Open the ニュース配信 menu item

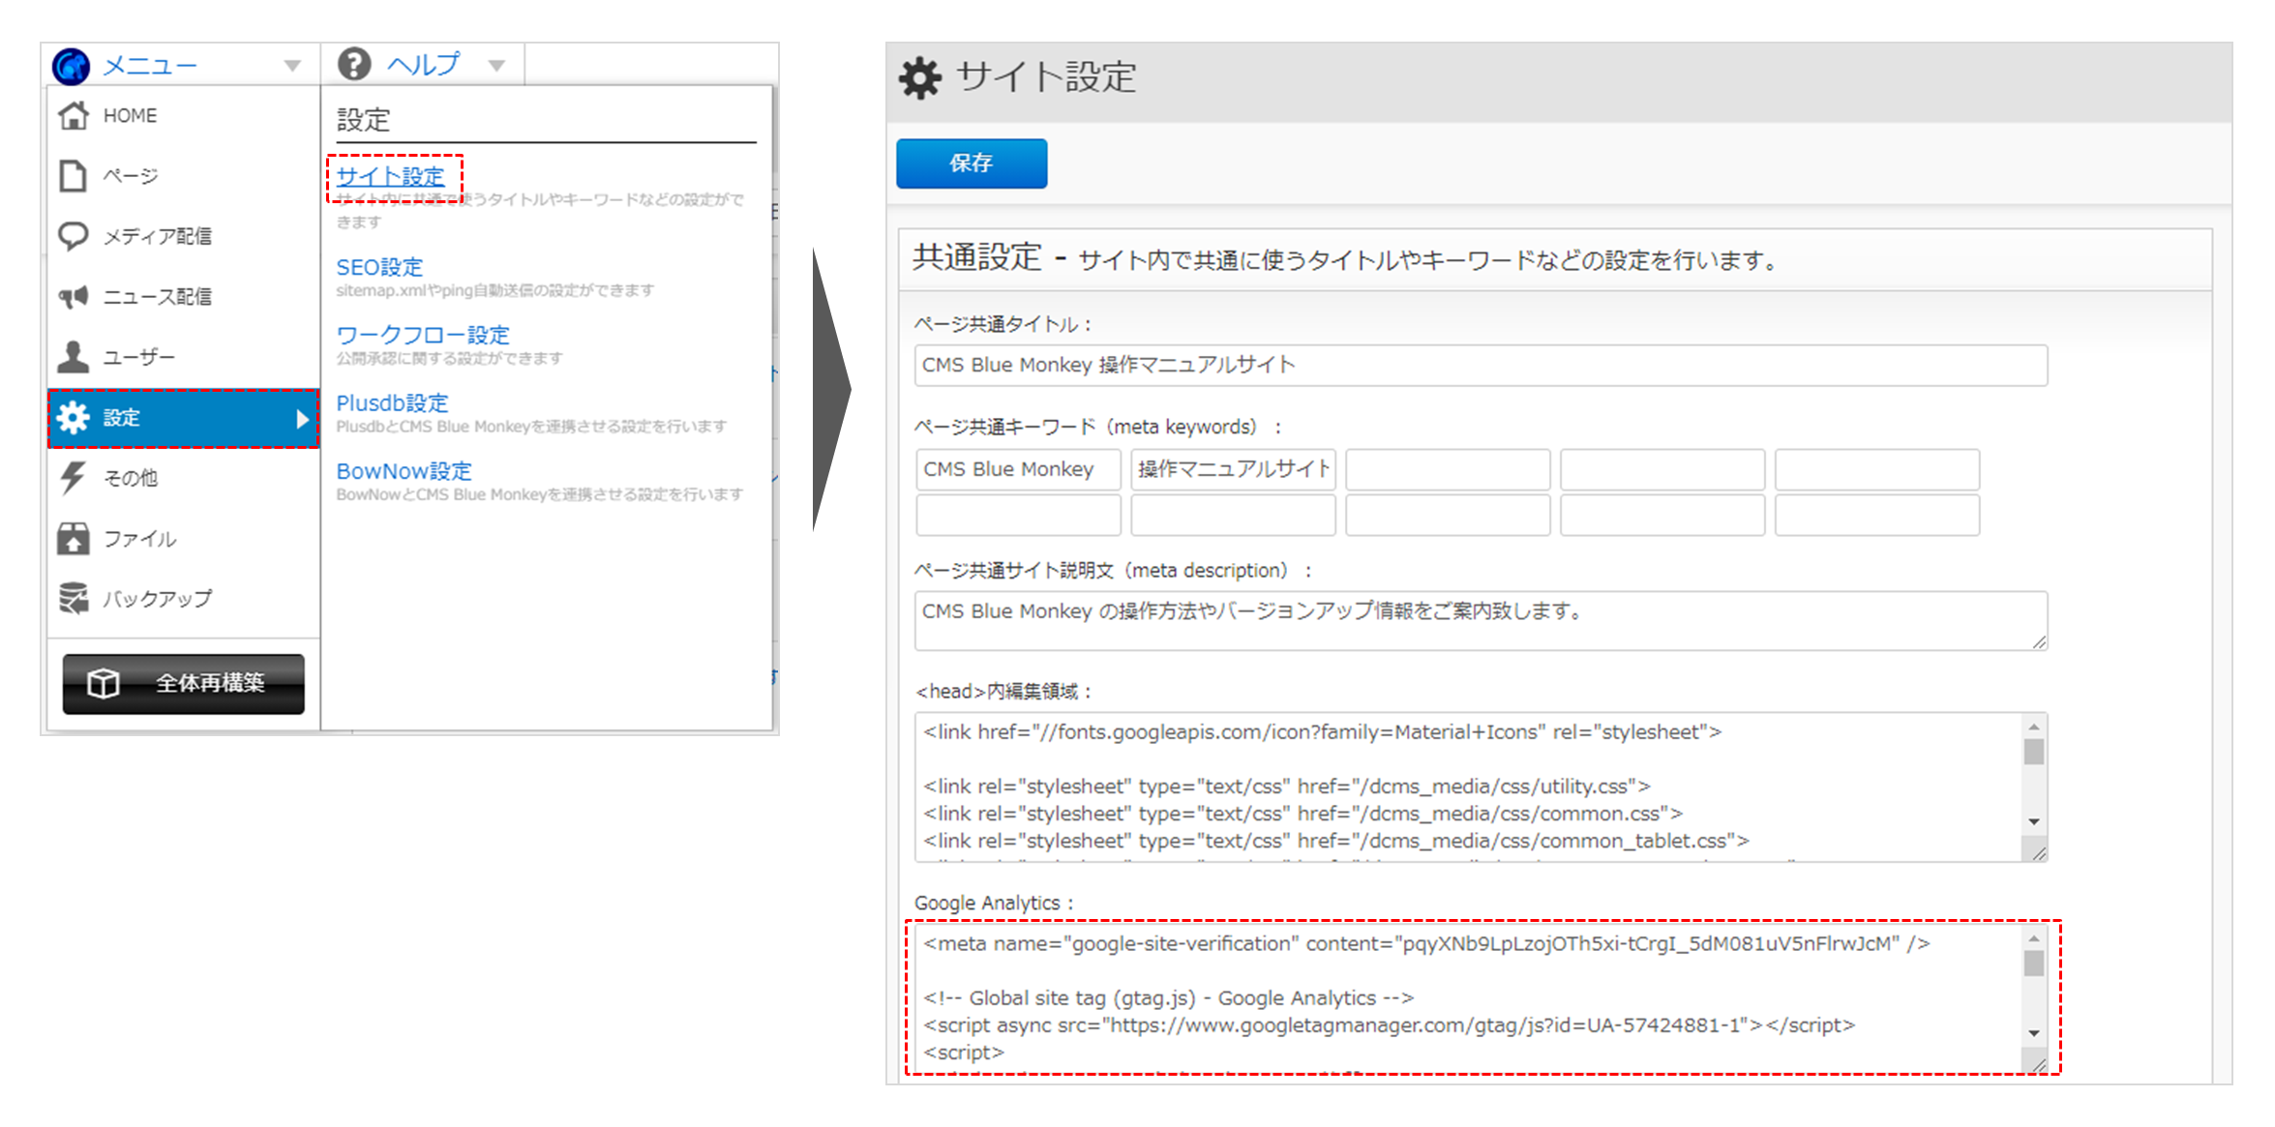point(184,297)
